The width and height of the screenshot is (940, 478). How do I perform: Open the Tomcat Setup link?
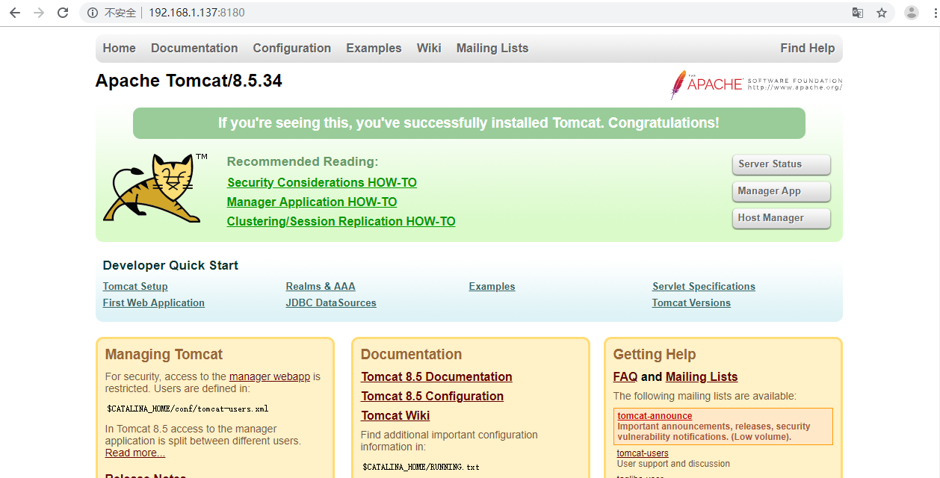point(135,286)
